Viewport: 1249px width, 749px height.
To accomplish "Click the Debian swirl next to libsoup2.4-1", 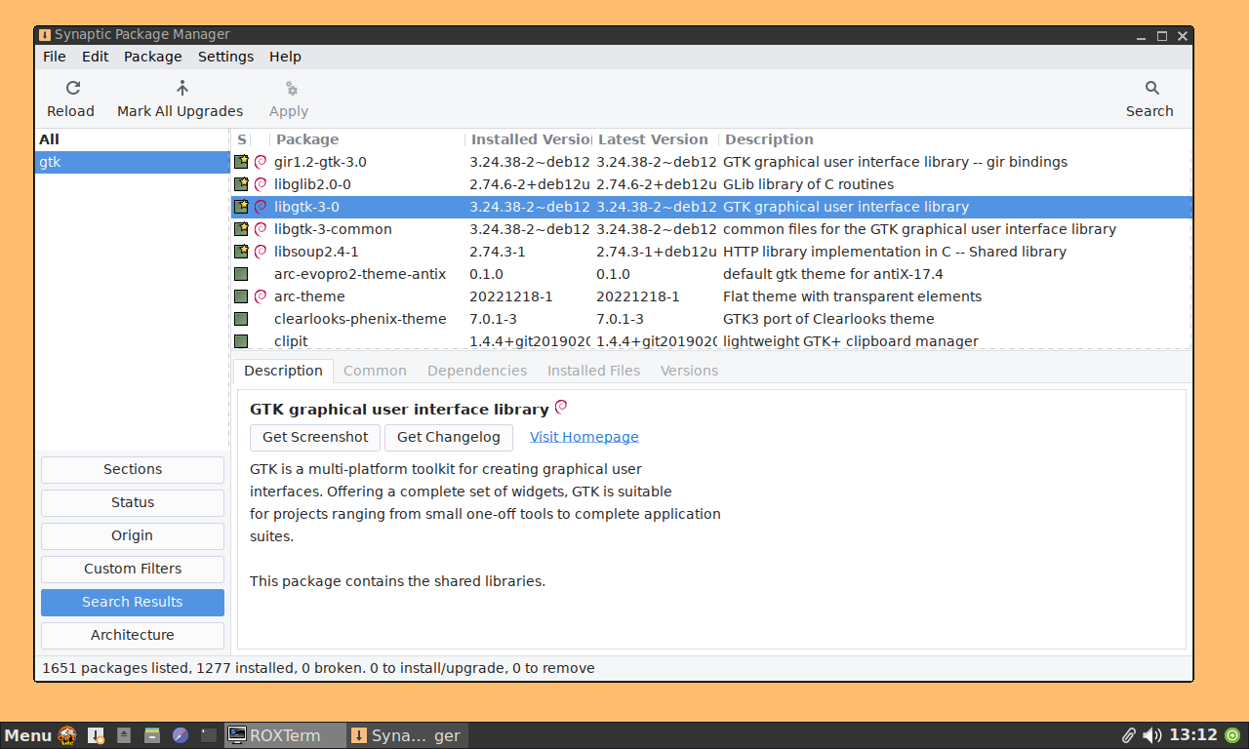I will 261,252.
